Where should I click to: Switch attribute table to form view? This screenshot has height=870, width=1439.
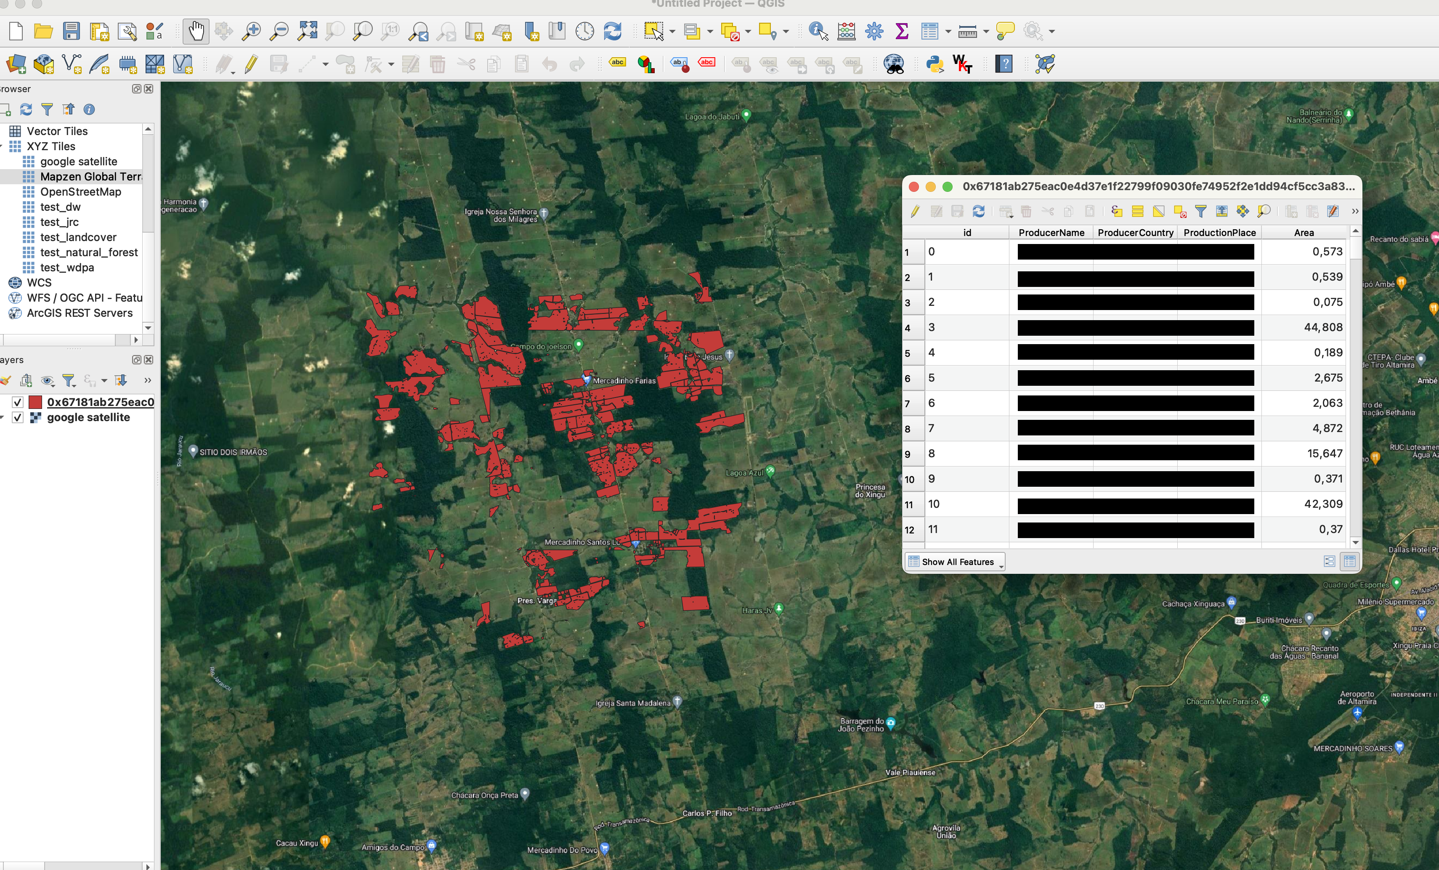tap(1329, 562)
